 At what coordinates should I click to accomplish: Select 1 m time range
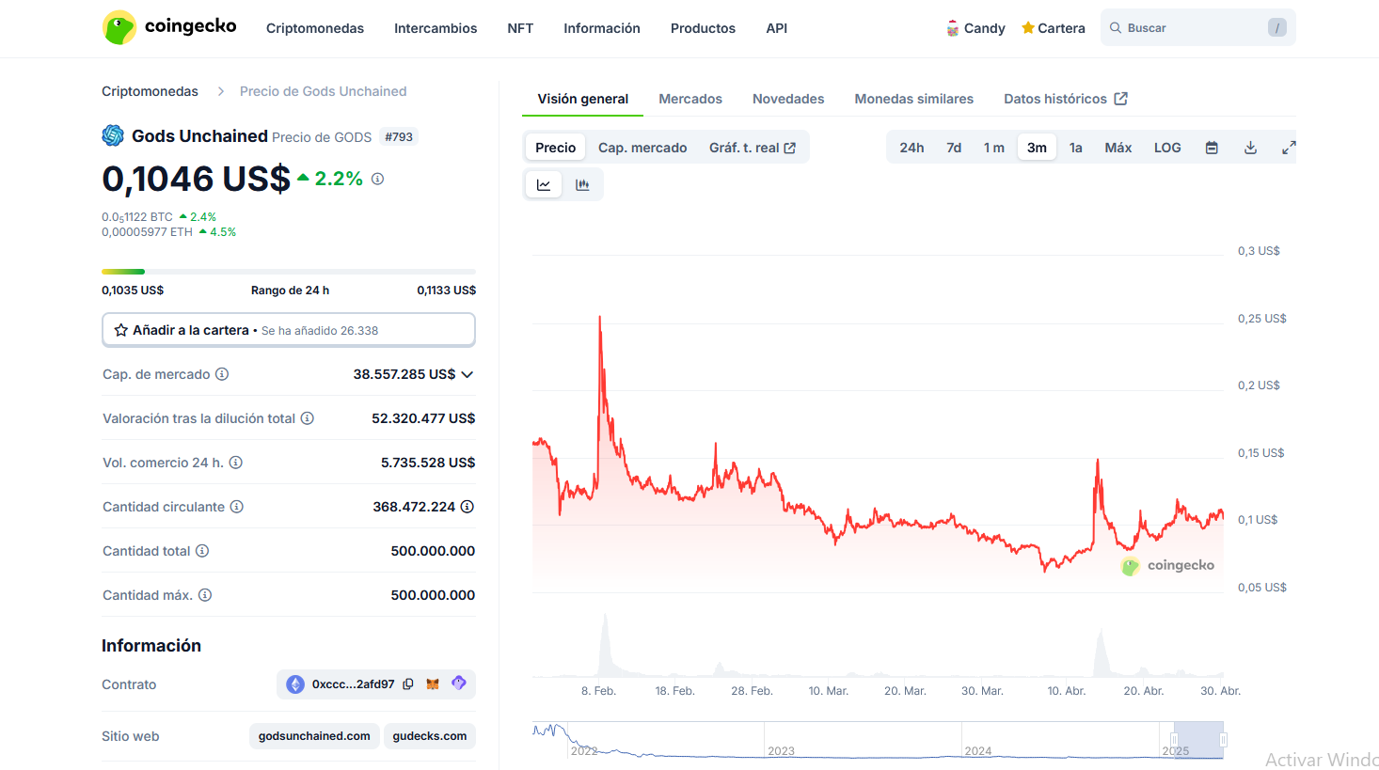point(994,148)
